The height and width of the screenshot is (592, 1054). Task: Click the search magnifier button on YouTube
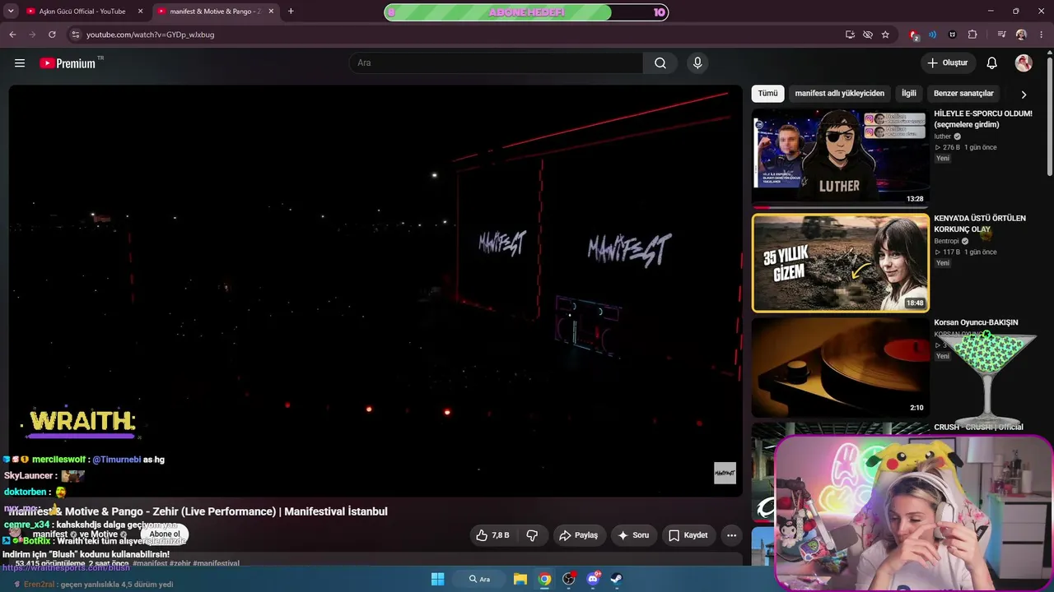click(660, 63)
